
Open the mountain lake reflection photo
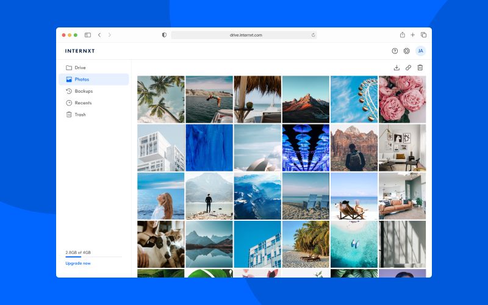click(209, 245)
